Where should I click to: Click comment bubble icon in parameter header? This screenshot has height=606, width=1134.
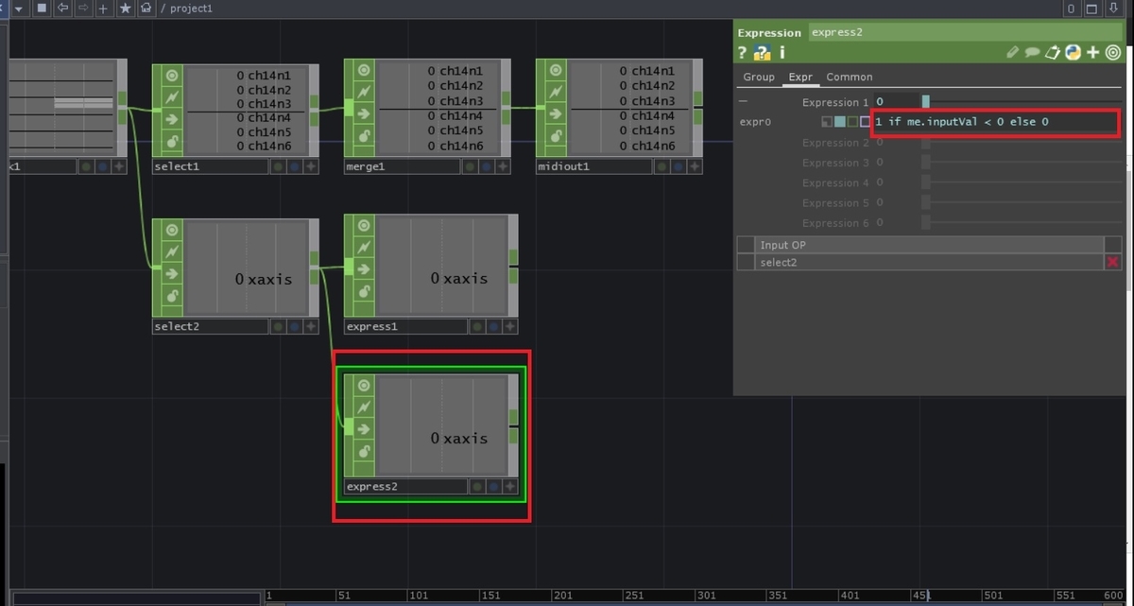pos(1032,53)
